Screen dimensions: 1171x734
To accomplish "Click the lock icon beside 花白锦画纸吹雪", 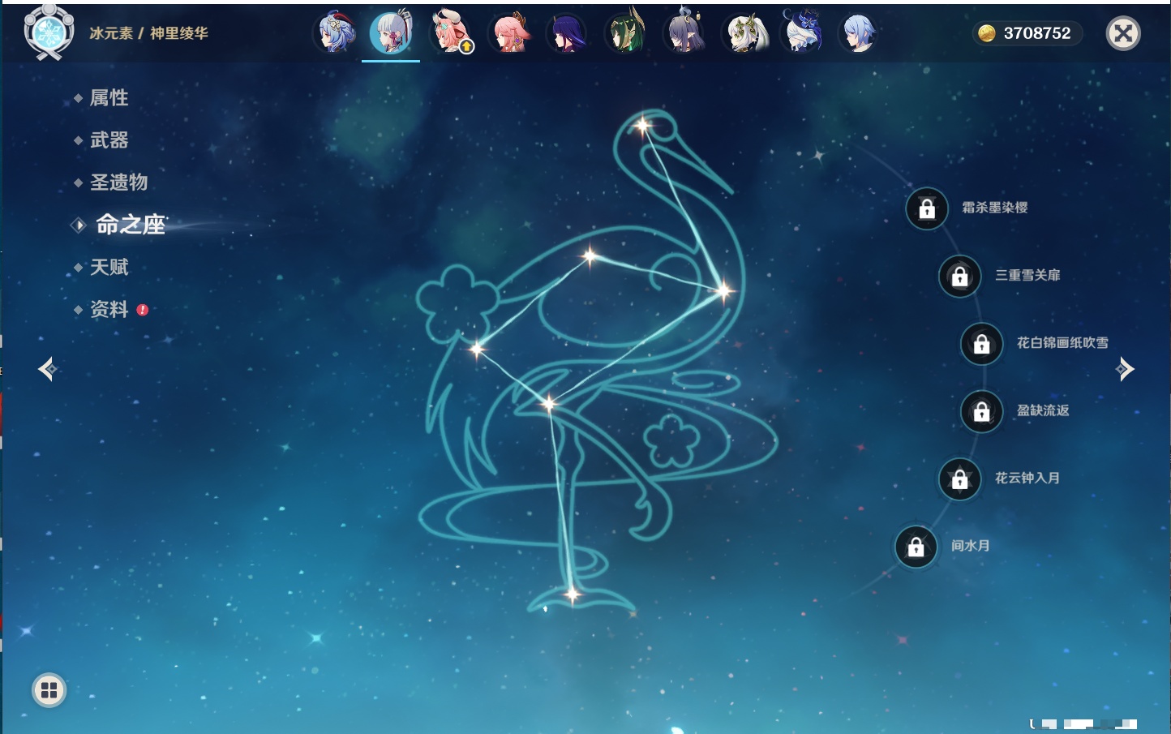I will 981,344.
